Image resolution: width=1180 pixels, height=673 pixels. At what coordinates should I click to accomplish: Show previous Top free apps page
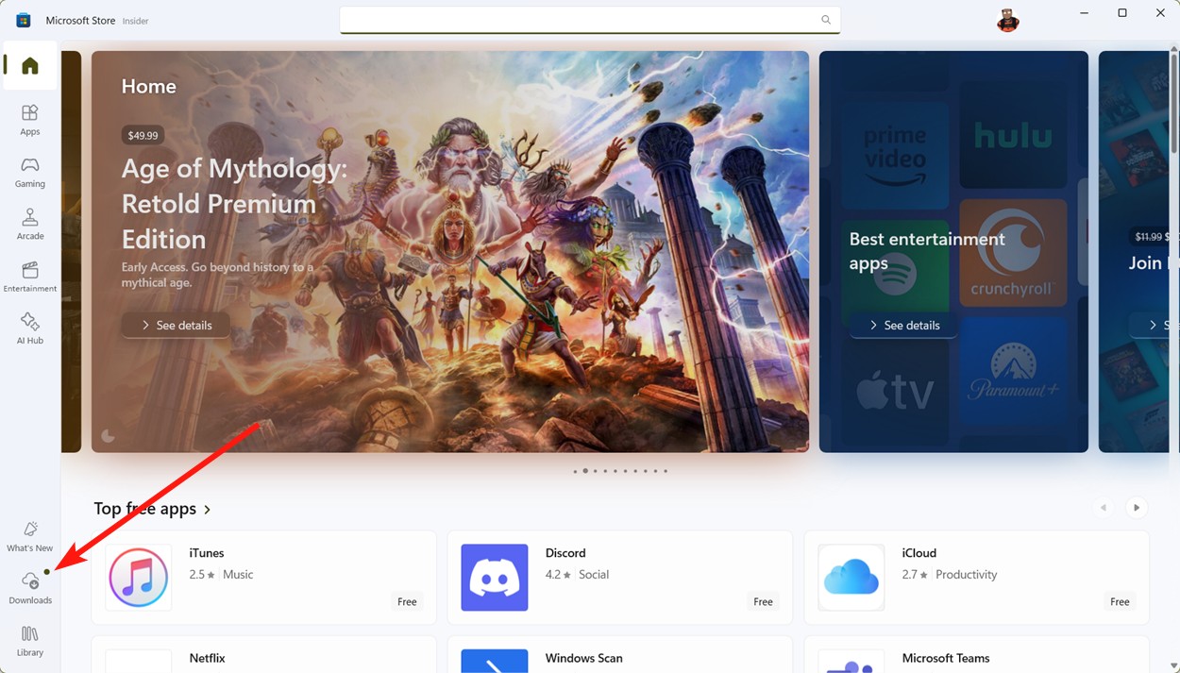(x=1103, y=508)
